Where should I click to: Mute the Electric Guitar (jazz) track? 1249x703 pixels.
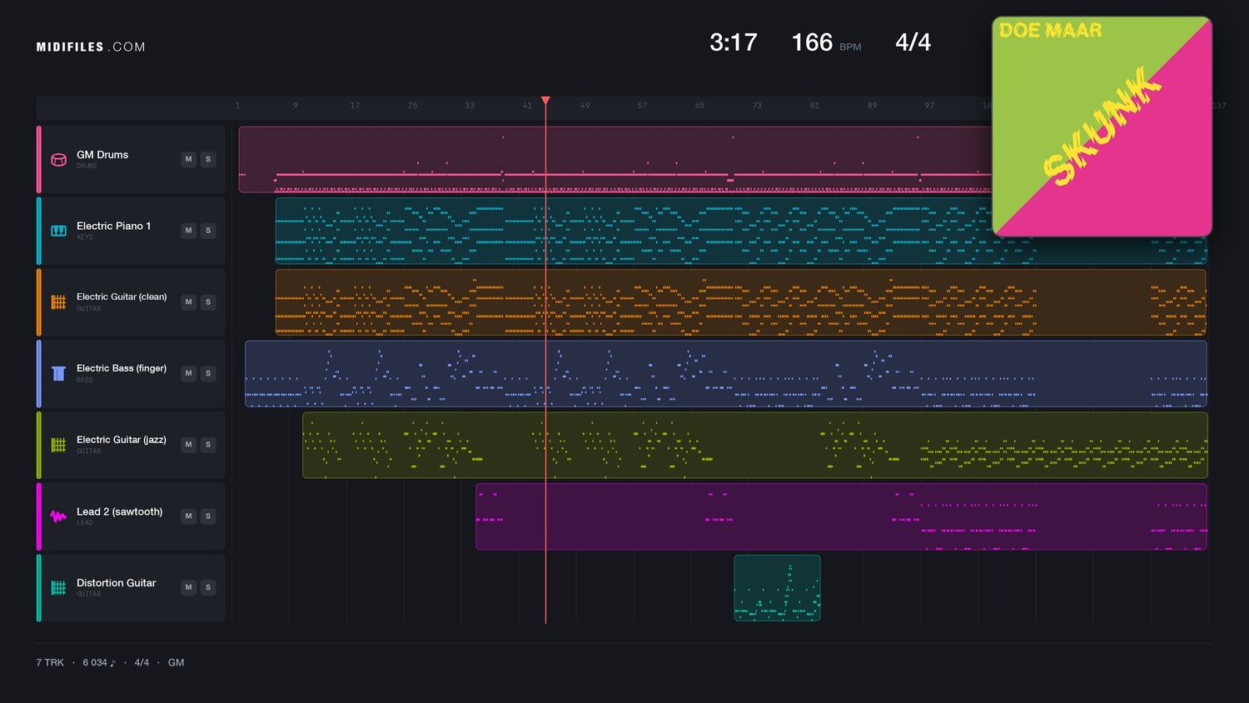click(x=188, y=445)
